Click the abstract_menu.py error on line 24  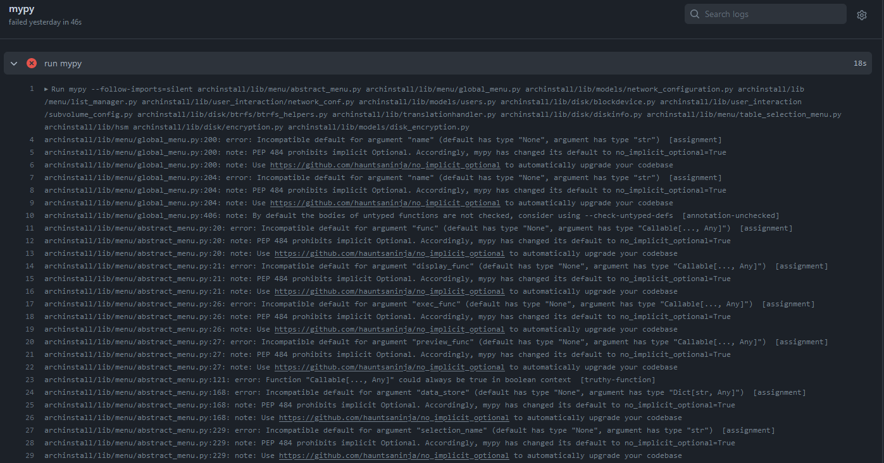click(253, 392)
